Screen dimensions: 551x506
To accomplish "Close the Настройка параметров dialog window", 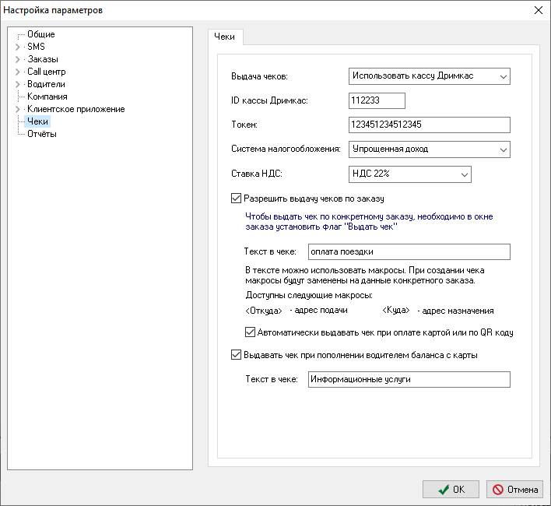I will click(x=538, y=10).
